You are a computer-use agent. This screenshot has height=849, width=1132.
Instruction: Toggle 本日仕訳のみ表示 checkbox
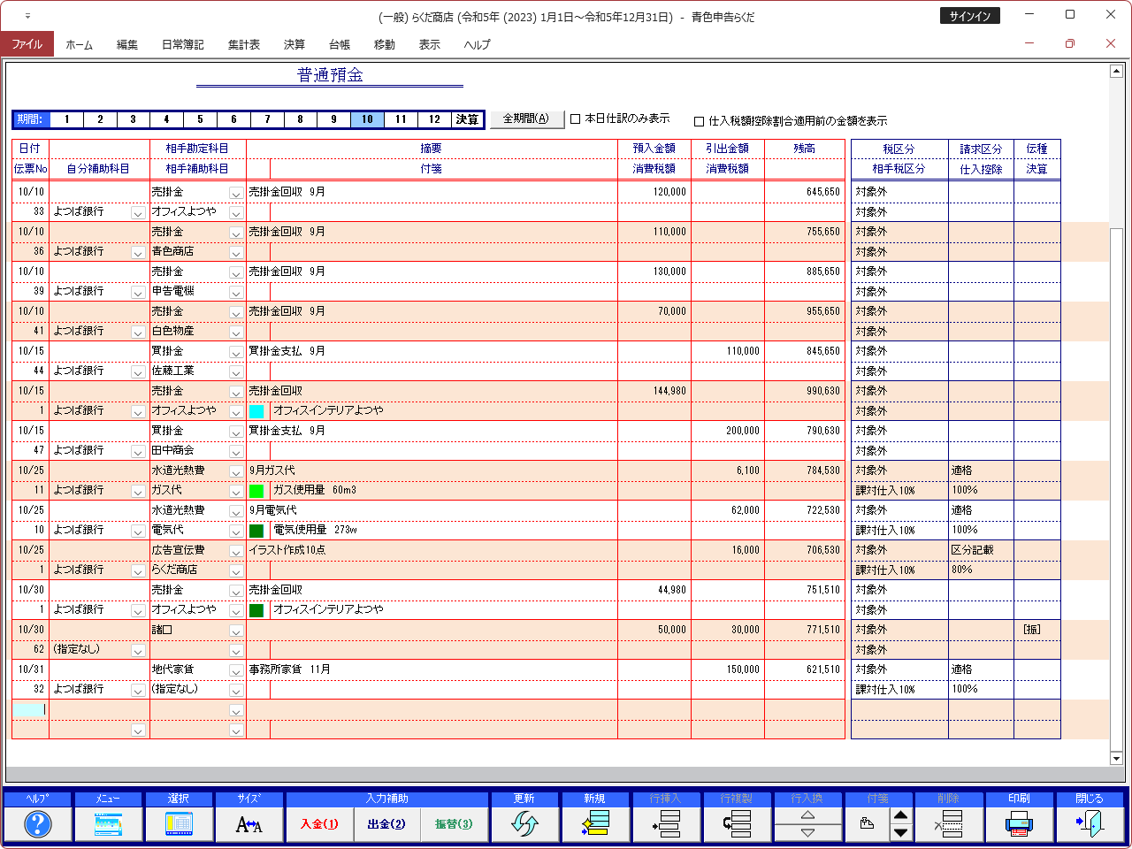click(x=575, y=119)
